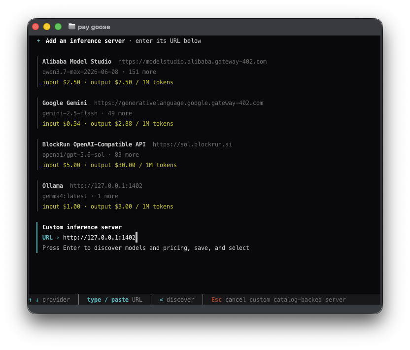Click the cyan URL label

point(47,238)
